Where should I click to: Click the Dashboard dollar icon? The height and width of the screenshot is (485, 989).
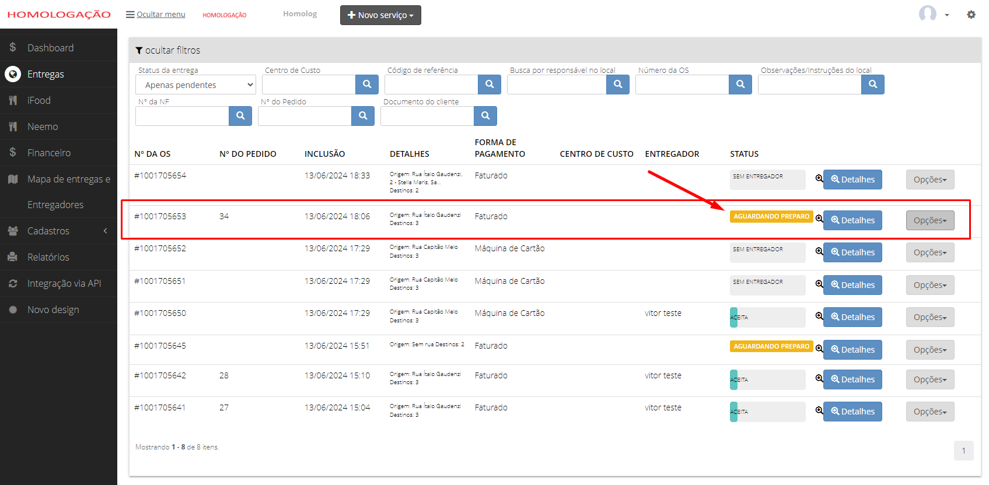pos(13,47)
